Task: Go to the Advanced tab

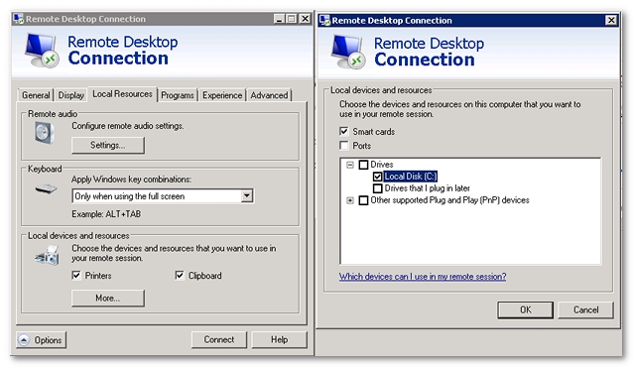Action: (x=269, y=95)
